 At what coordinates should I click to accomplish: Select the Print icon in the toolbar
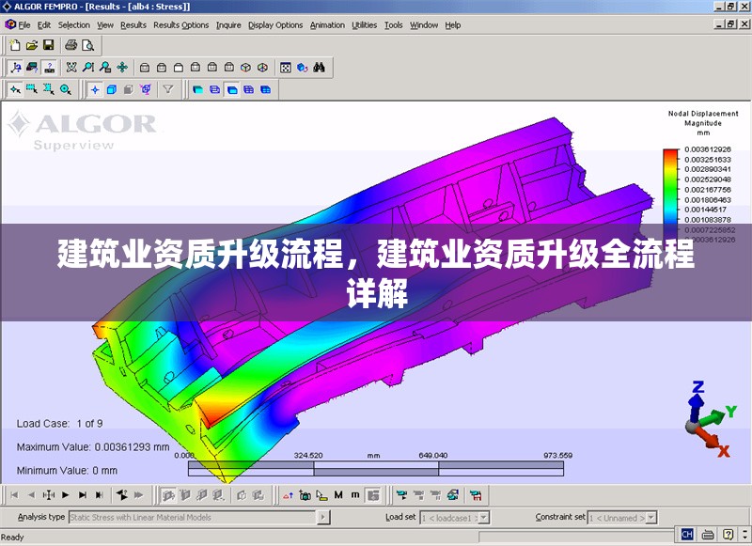(70, 45)
